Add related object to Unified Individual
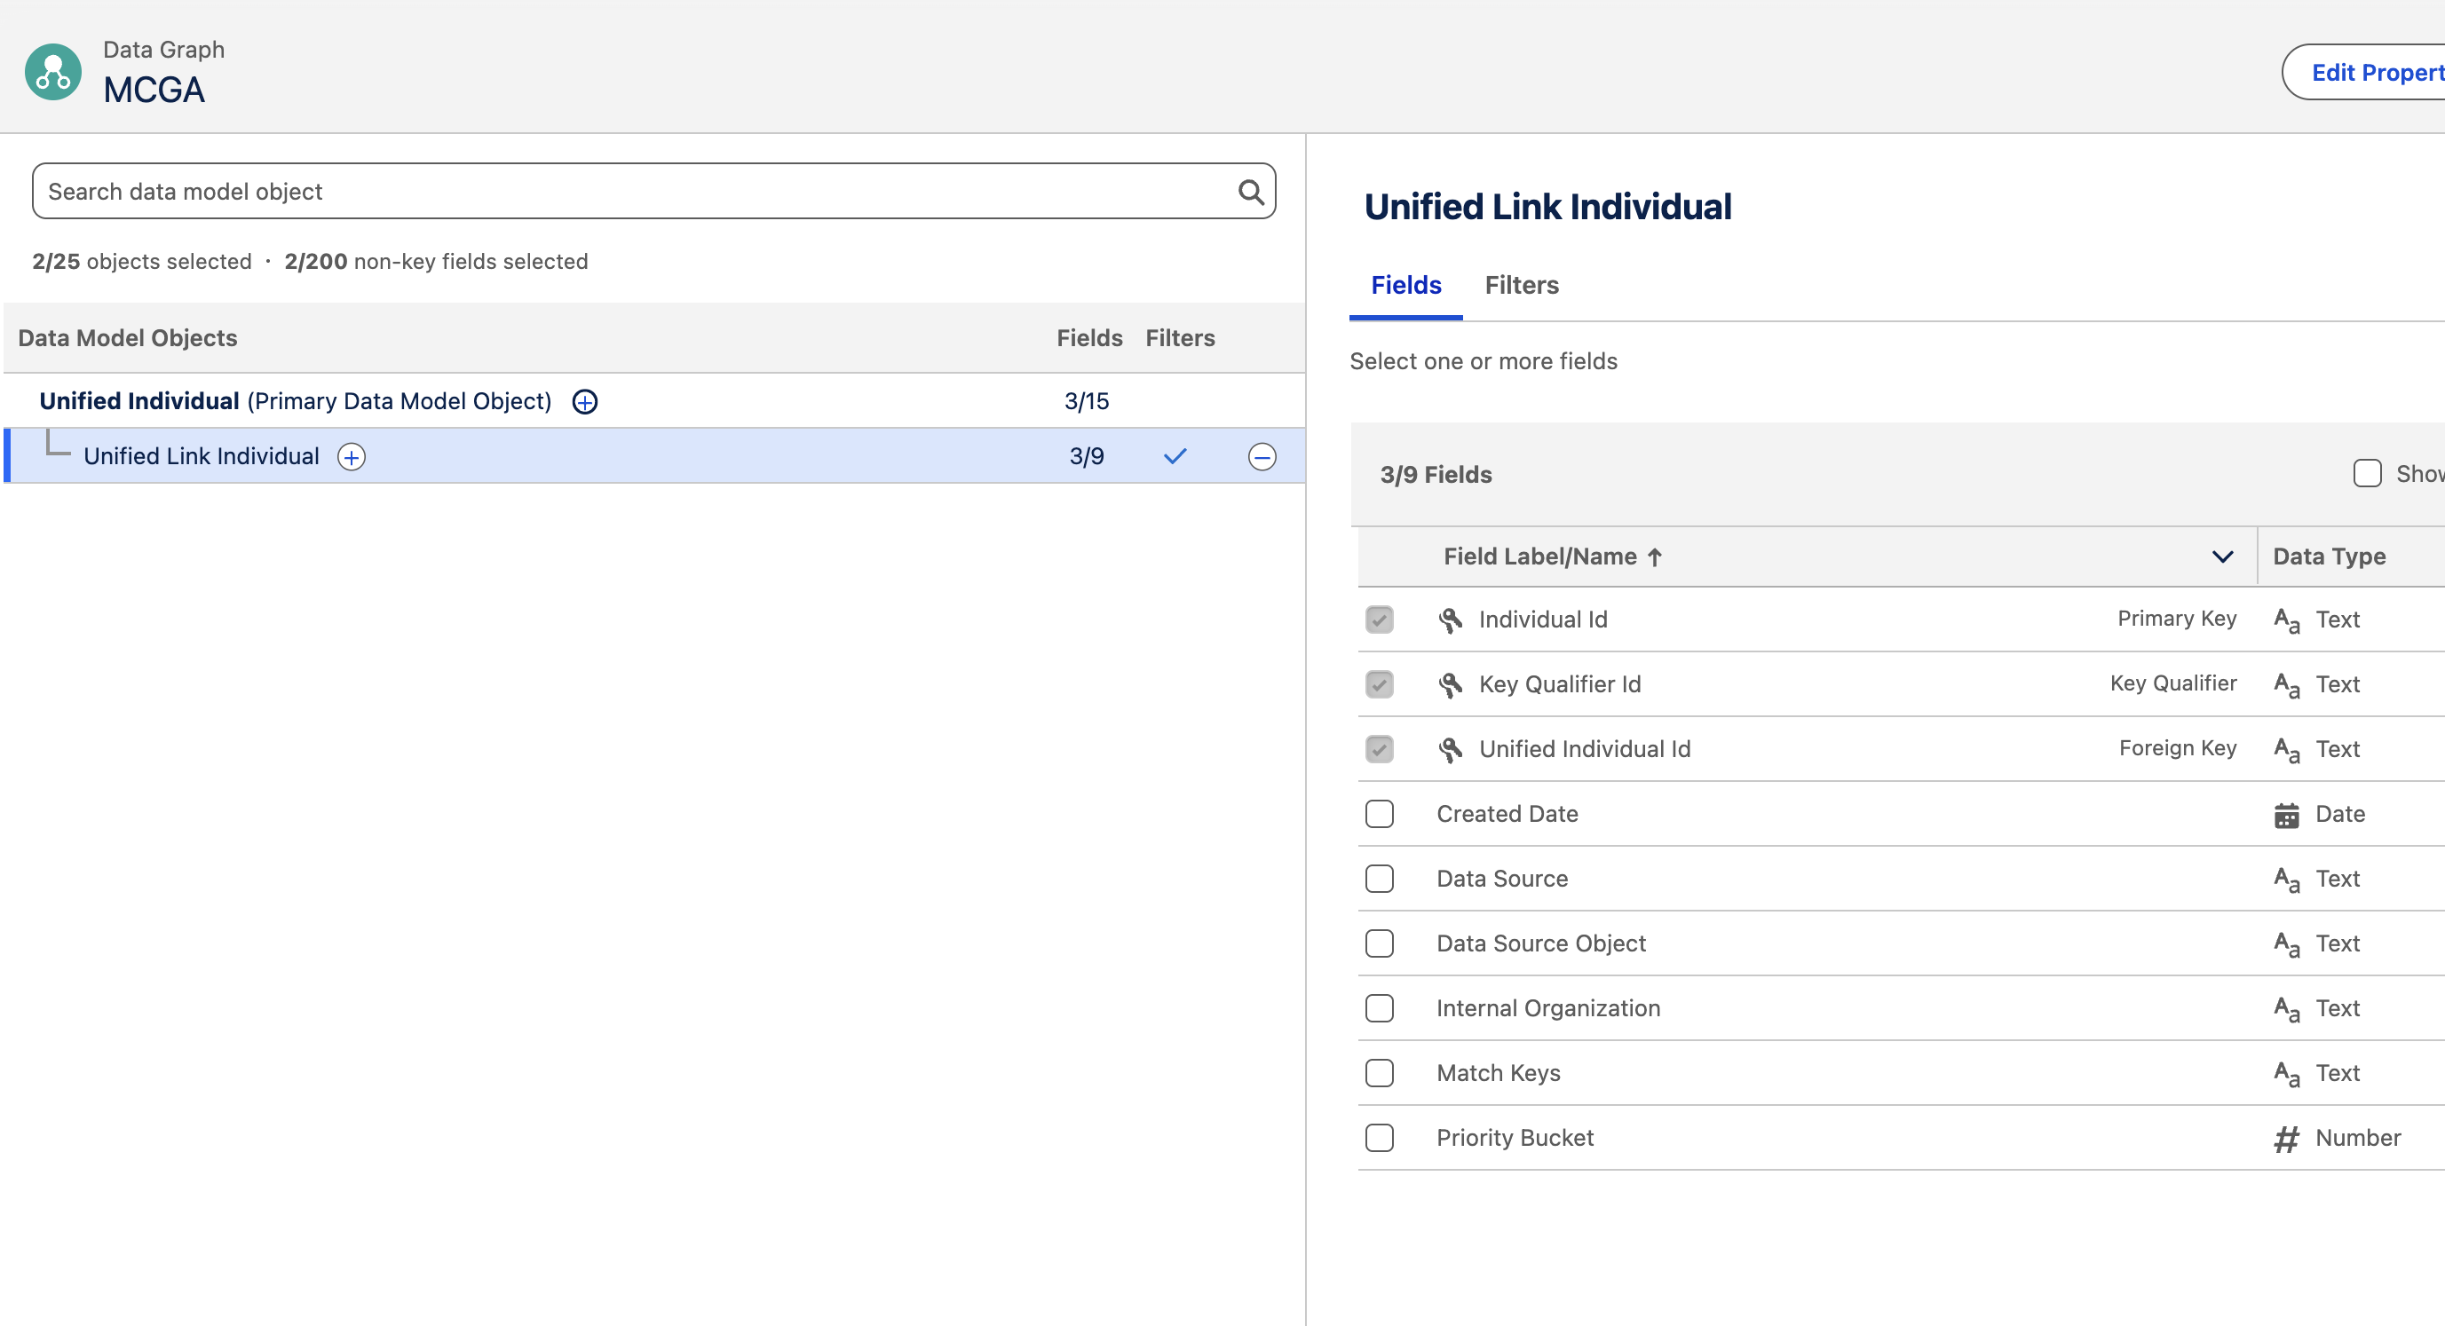 pos(585,401)
